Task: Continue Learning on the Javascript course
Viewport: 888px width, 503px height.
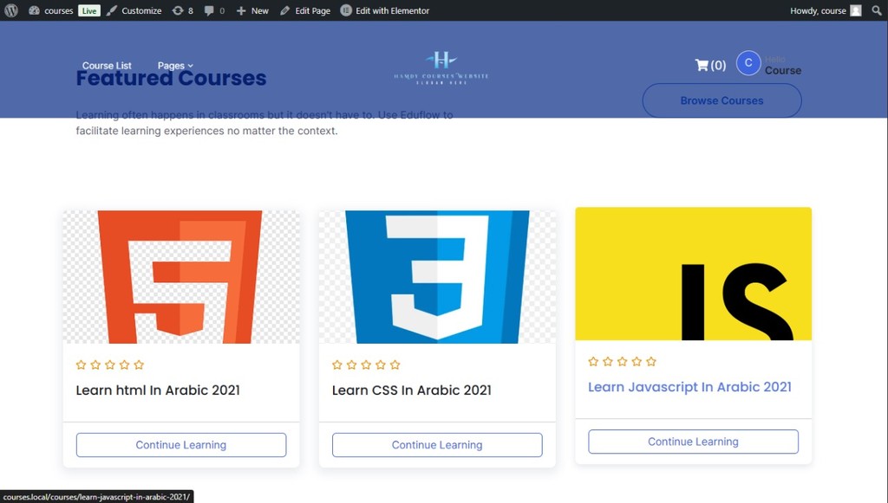Action: (x=693, y=442)
